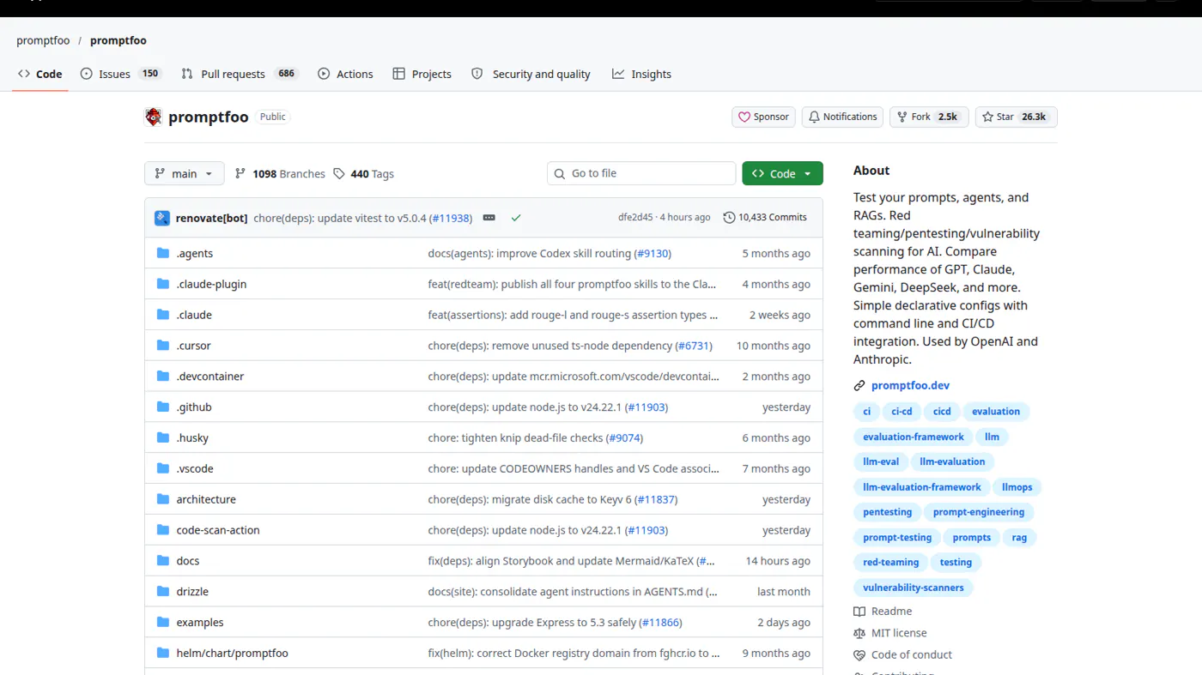
Task: Open the .devcontainer folder
Action: point(210,377)
